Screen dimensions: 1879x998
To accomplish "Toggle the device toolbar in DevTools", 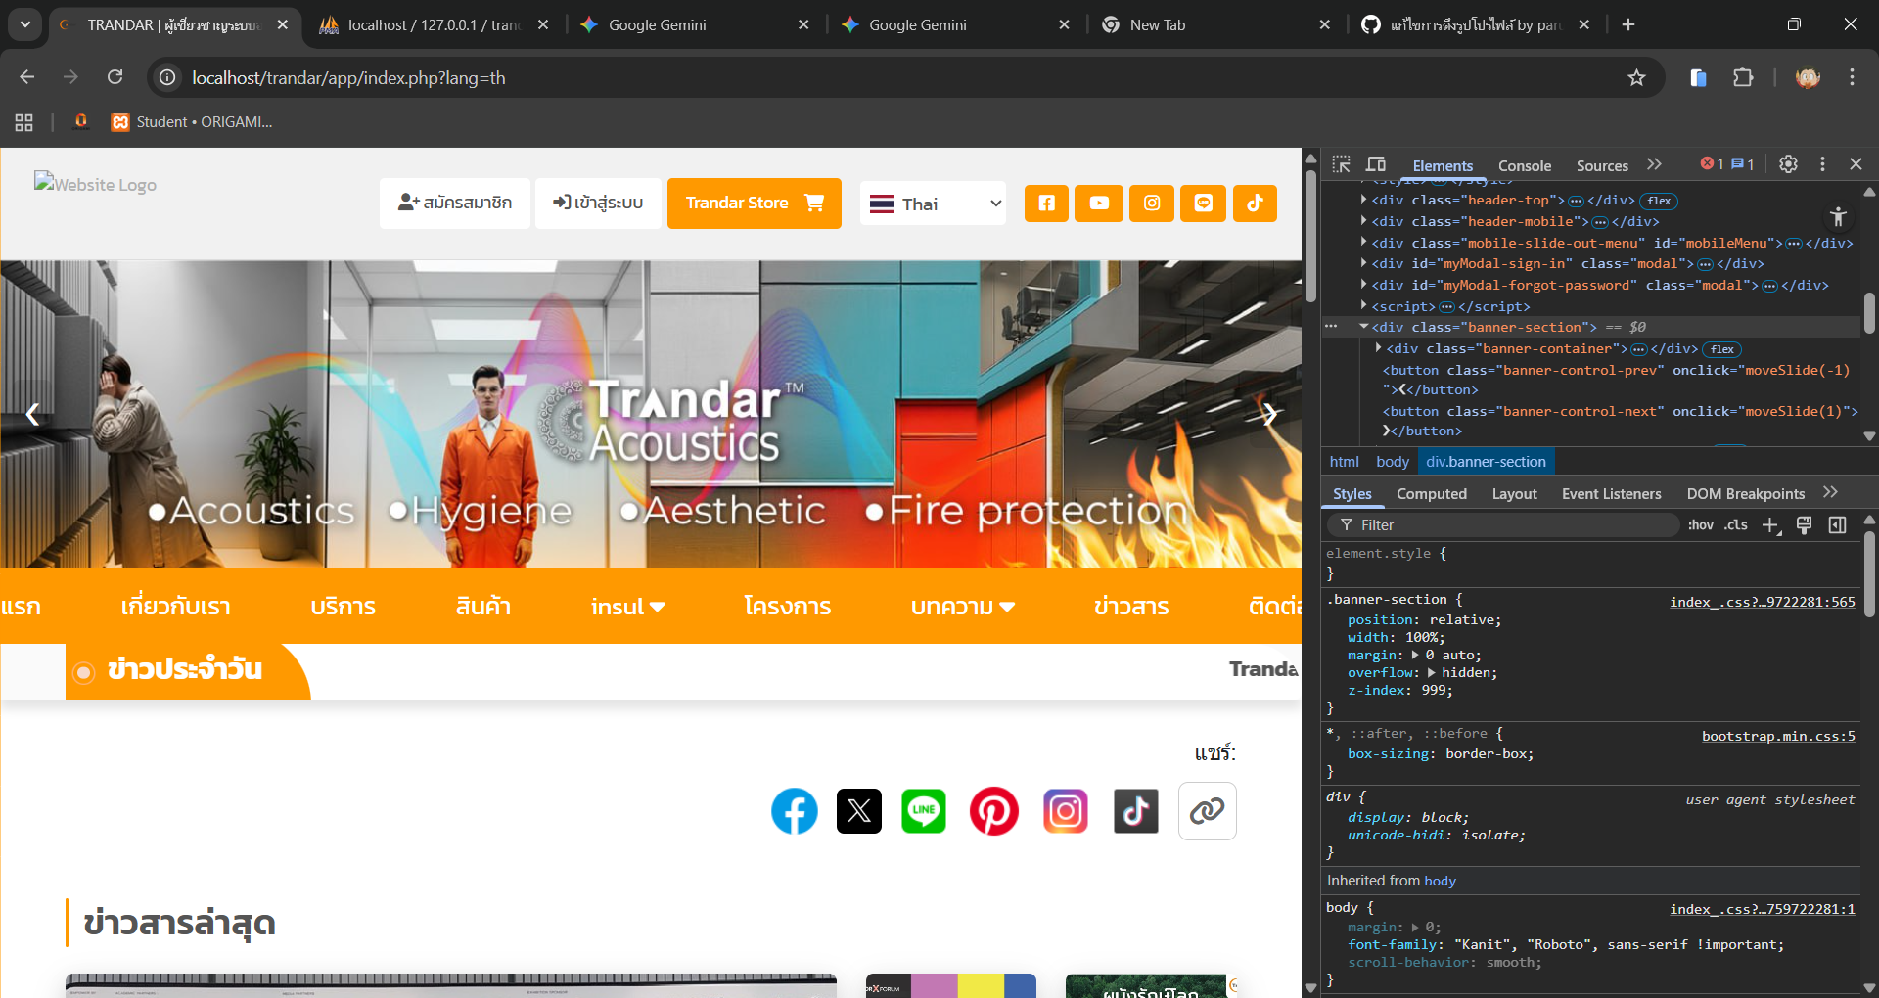I will (x=1376, y=164).
